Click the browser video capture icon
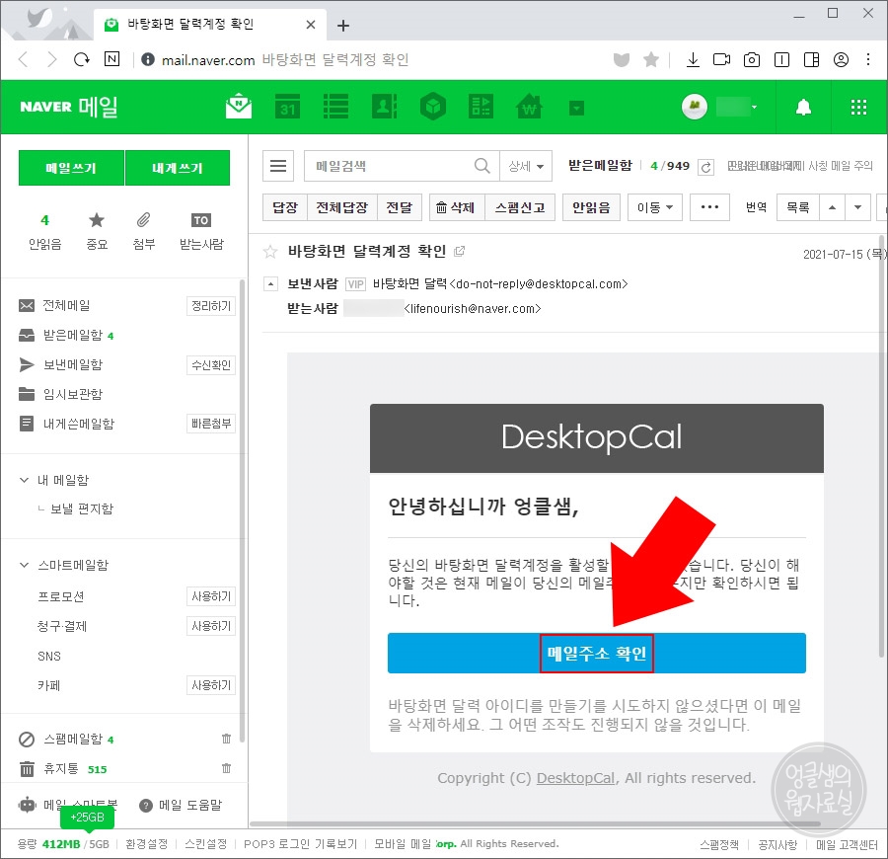The width and height of the screenshot is (888, 859). click(x=721, y=59)
